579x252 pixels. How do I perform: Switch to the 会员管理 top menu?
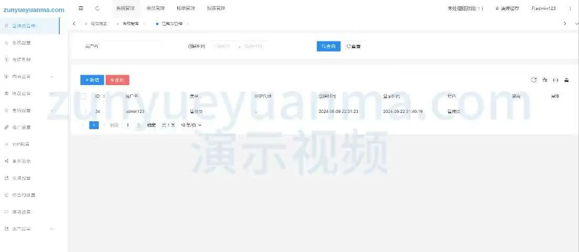tap(156, 8)
